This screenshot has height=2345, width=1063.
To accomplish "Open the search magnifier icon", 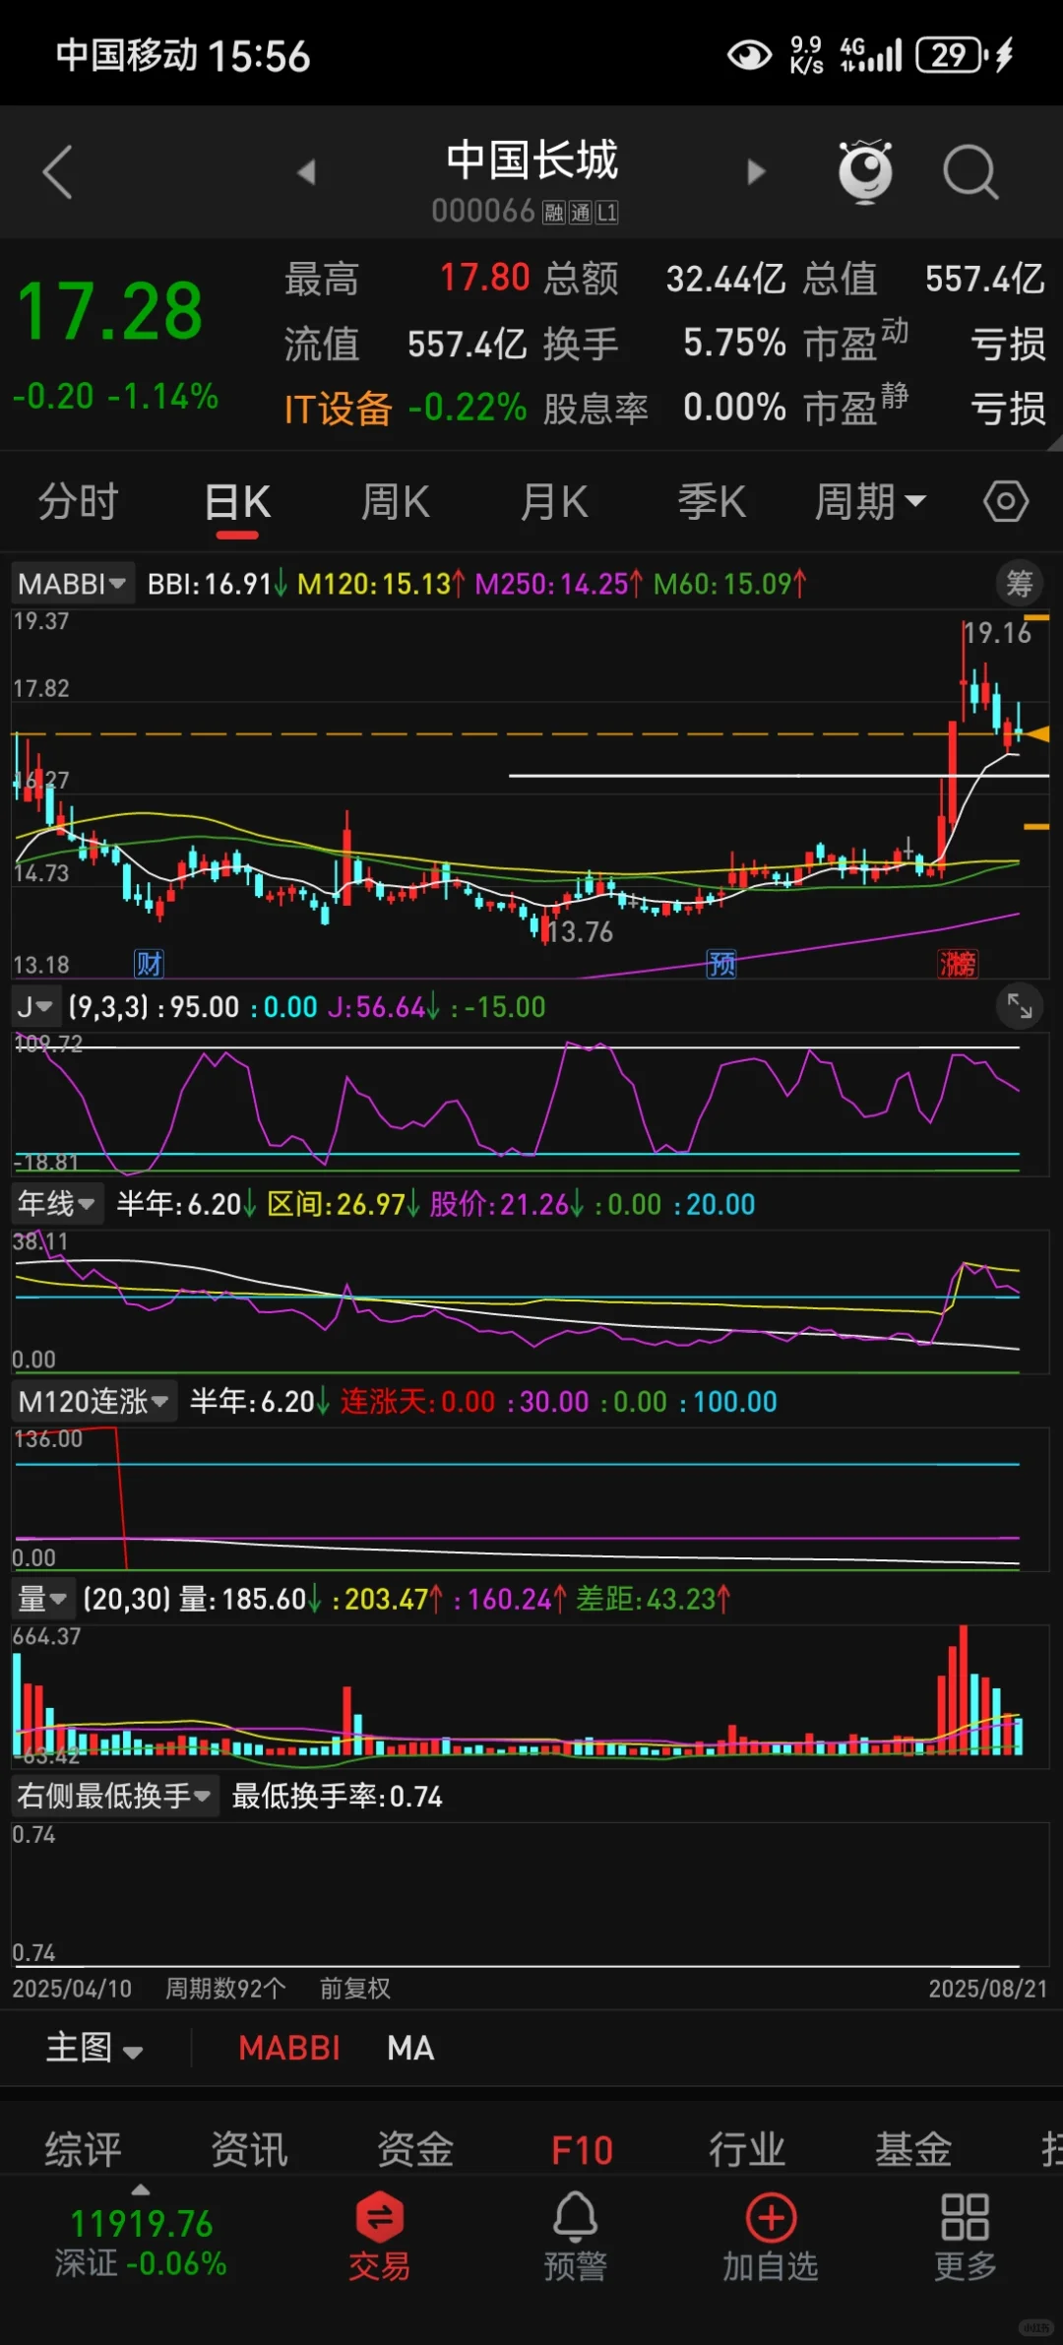I will [970, 172].
